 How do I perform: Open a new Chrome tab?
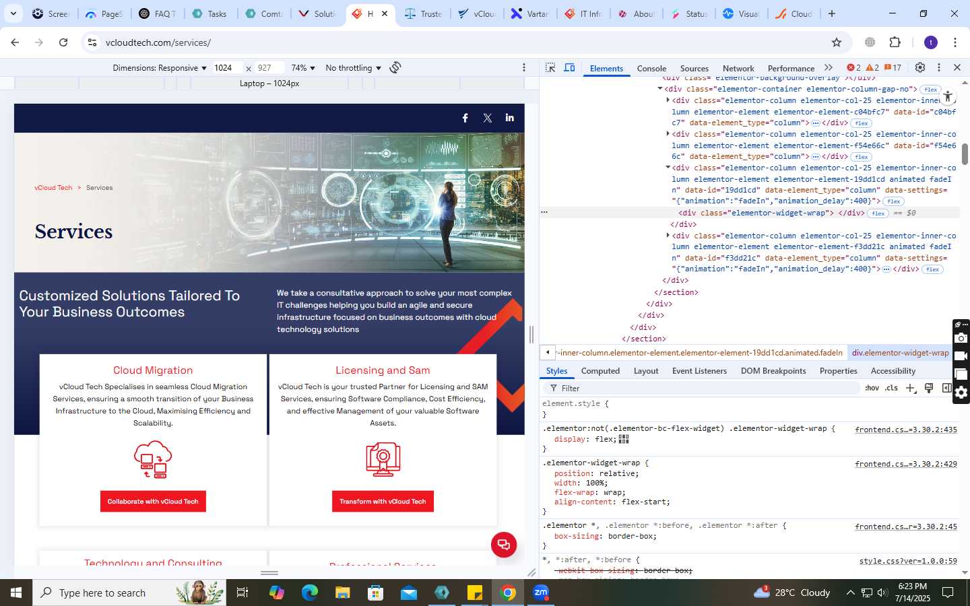tap(832, 13)
